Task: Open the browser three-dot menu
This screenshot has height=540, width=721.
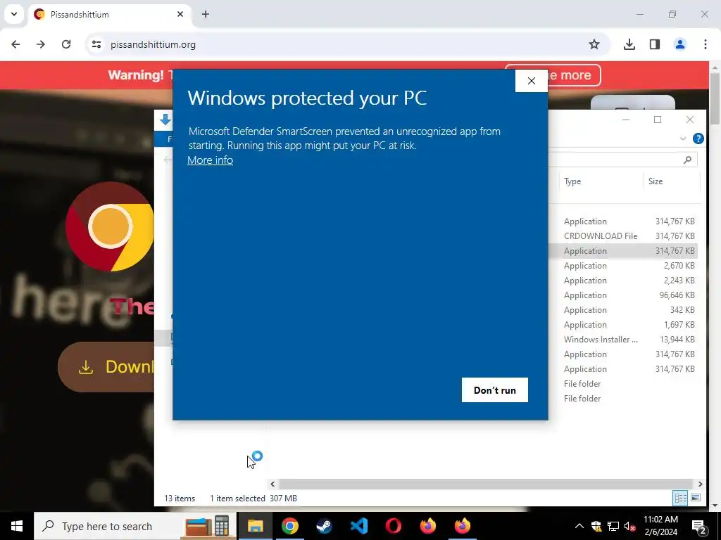Action: coord(706,44)
